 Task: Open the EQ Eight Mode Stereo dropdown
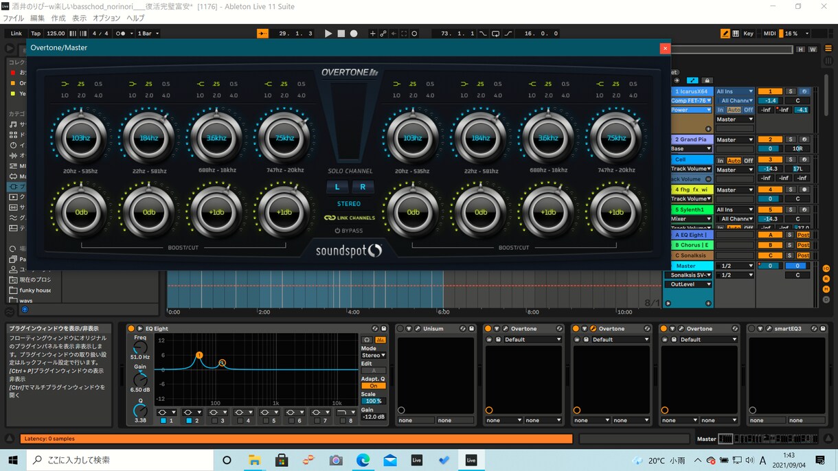(x=373, y=356)
